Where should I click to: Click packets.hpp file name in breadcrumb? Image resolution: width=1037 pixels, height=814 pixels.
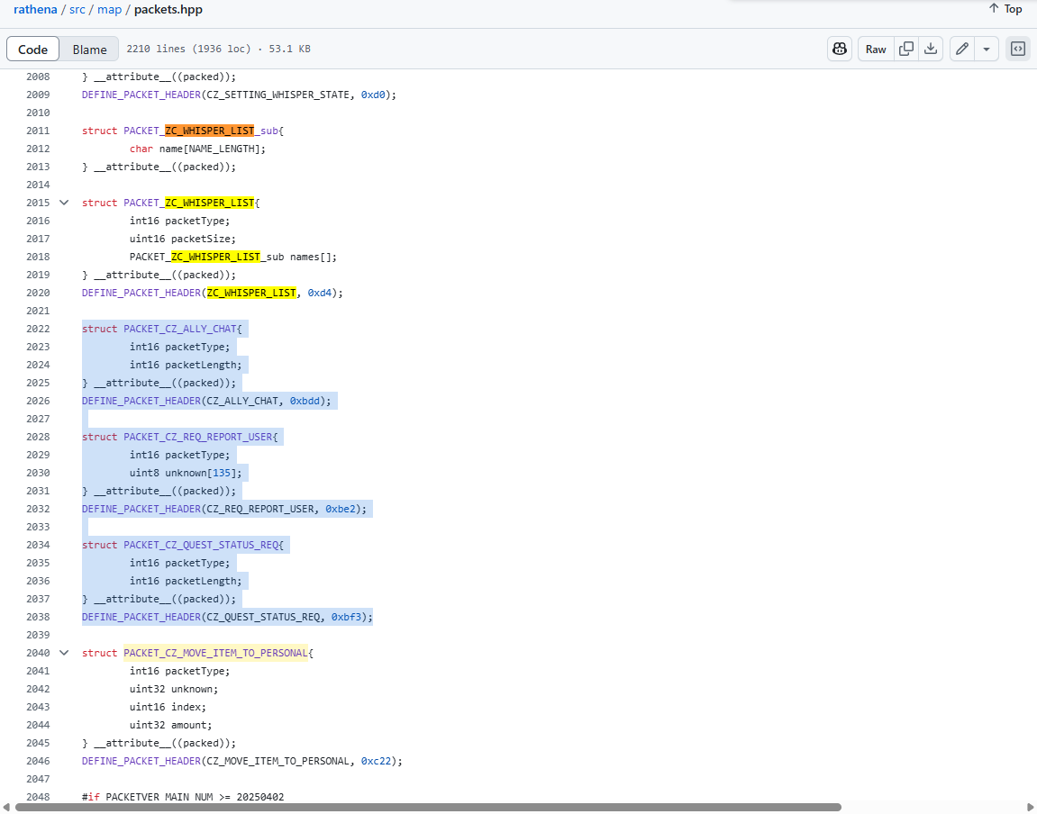(x=168, y=10)
